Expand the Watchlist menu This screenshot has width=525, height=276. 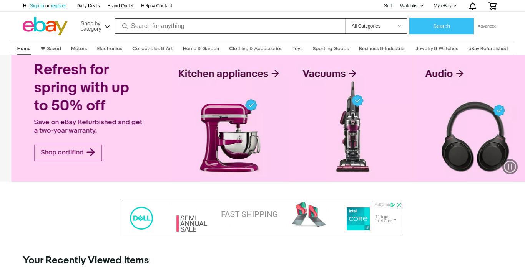(412, 6)
